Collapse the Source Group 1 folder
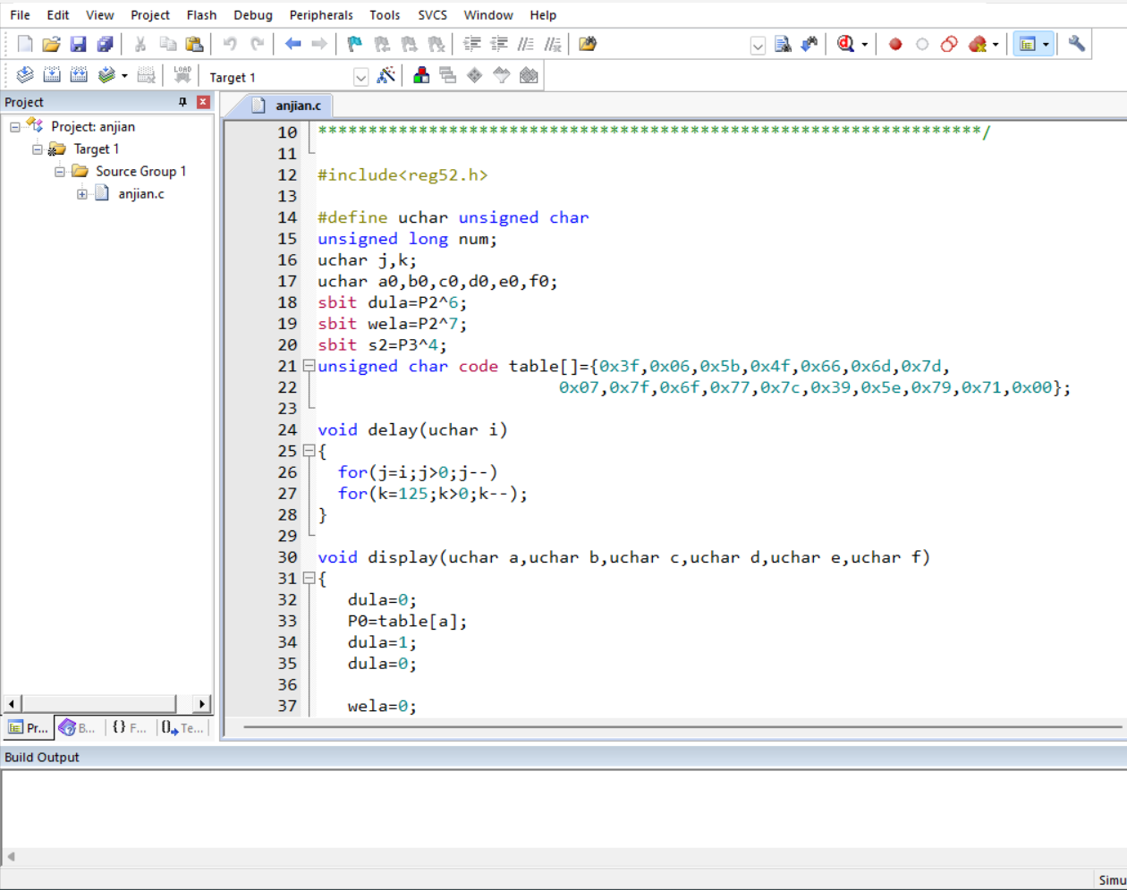This screenshot has width=1127, height=890. point(60,172)
